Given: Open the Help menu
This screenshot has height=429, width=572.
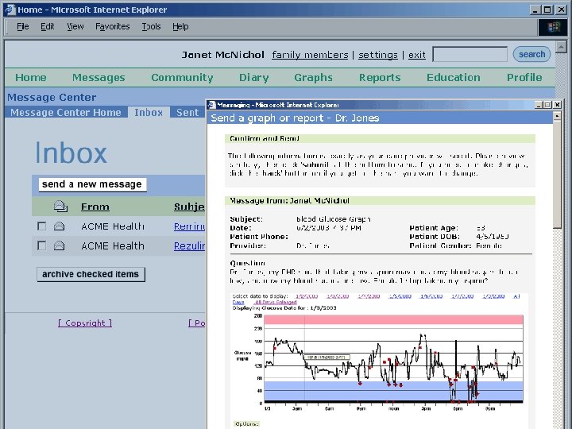Looking at the screenshot, I should pyautogui.click(x=180, y=27).
